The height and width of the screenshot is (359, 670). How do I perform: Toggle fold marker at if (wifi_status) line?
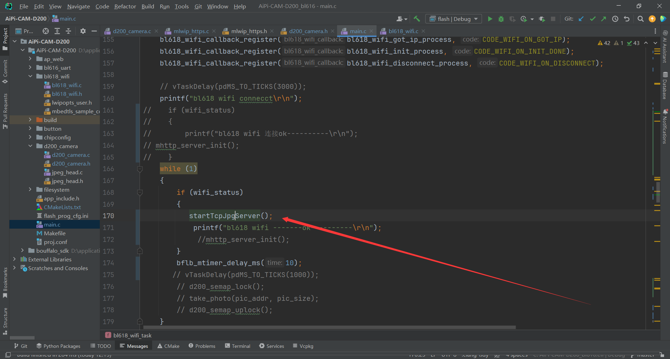point(140,192)
